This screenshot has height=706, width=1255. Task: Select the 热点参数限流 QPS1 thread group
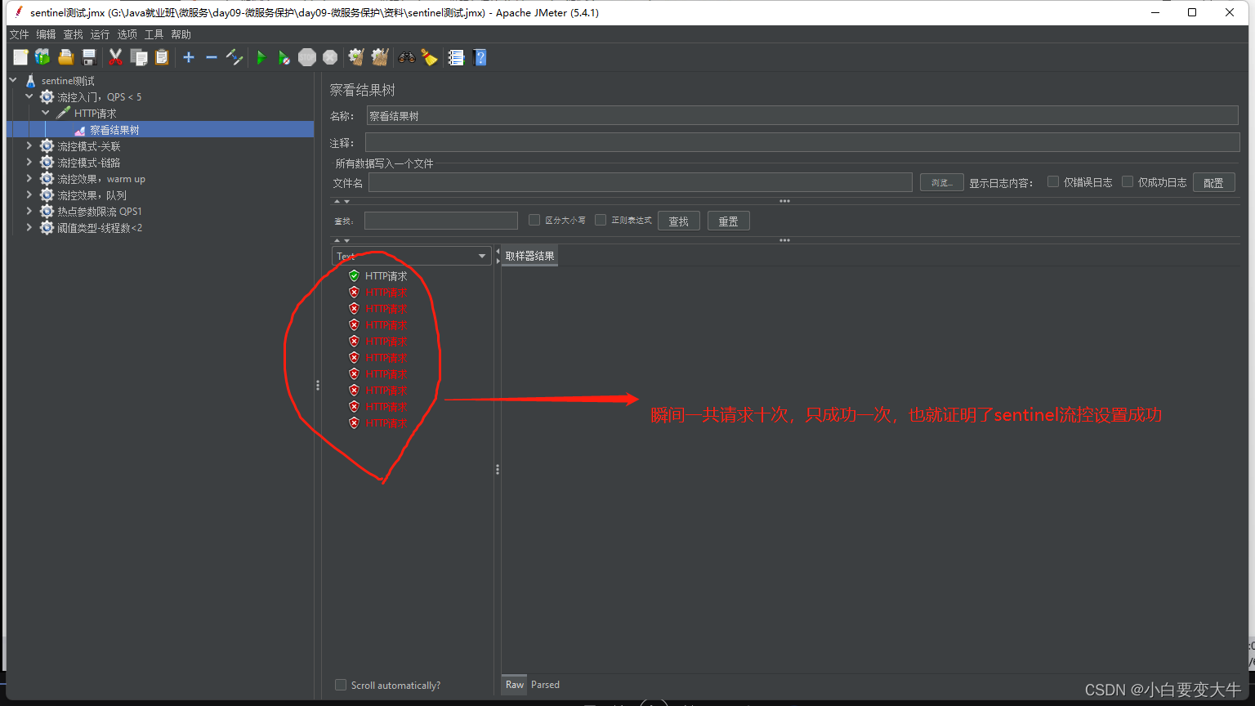100,212
